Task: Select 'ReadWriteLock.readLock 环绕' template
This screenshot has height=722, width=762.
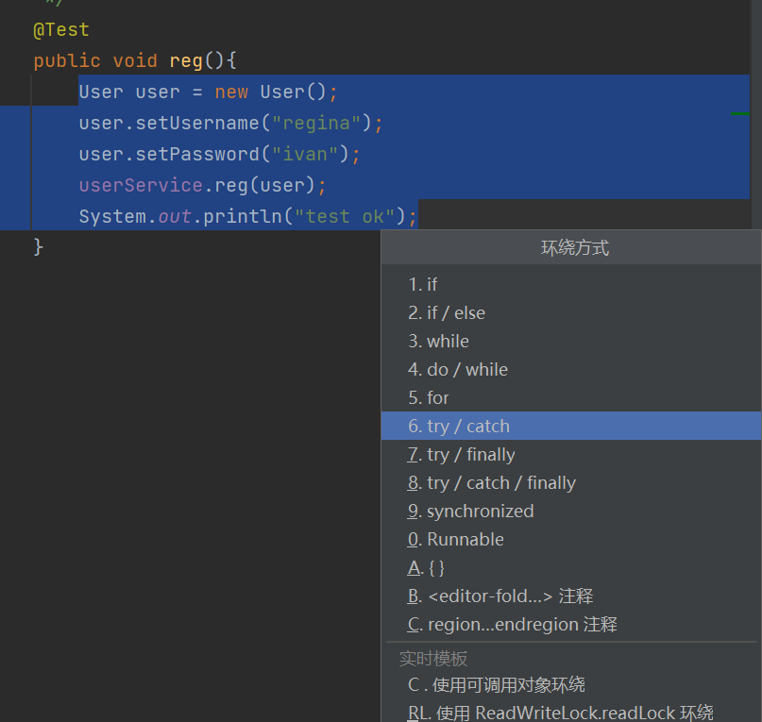Action: (x=561, y=712)
